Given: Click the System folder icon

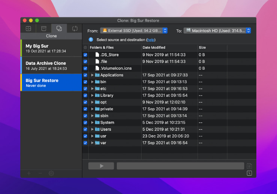Looking at the screenshot, I should click(97, 122).
